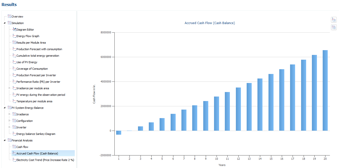
Task: Click the chart view icon button
Action: coord(334,20)
